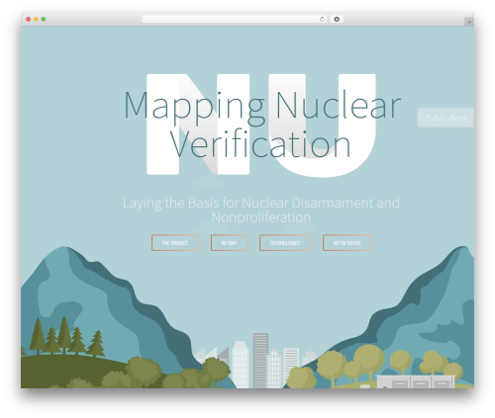The width and height of the screenshot is (495, 418).
Task: Reload the page with the refresh icon
Action: [322, 19]
